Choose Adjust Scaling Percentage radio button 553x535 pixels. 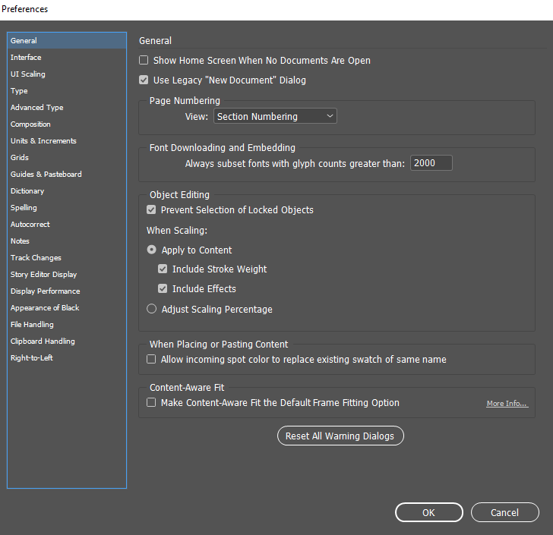pos(151,309)
